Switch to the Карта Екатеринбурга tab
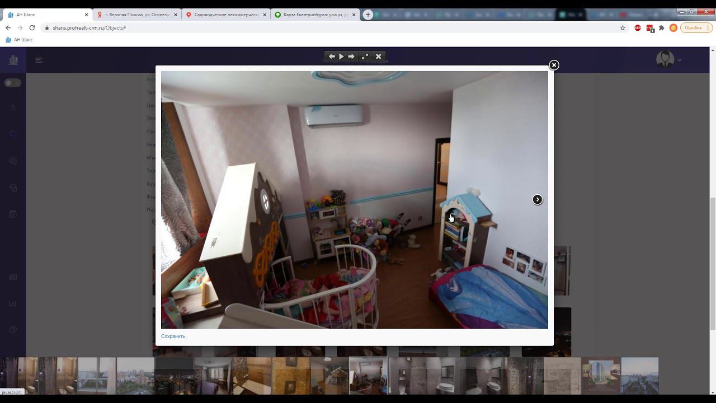Viewport: 716px width, 403px height. 315,15
